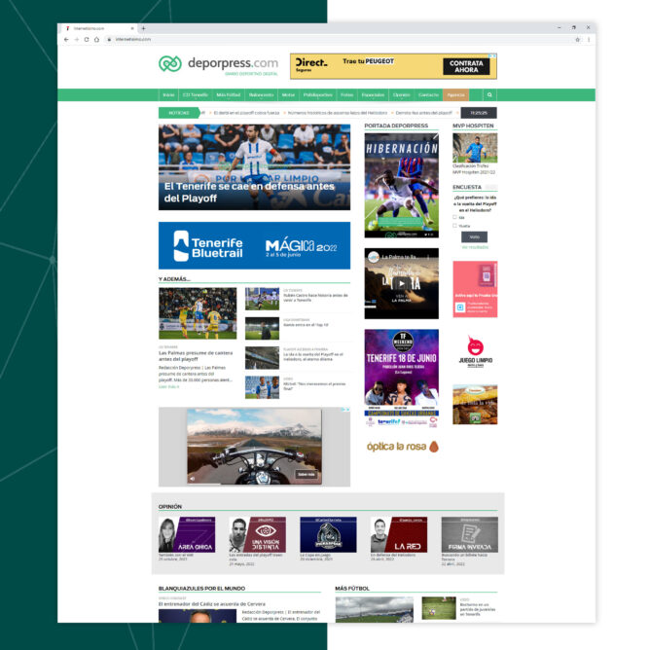The height and width of the screenshot is (650, 650).
Task: Open Las Palmas presume de cantera article
Action: [x=196, y=356]
